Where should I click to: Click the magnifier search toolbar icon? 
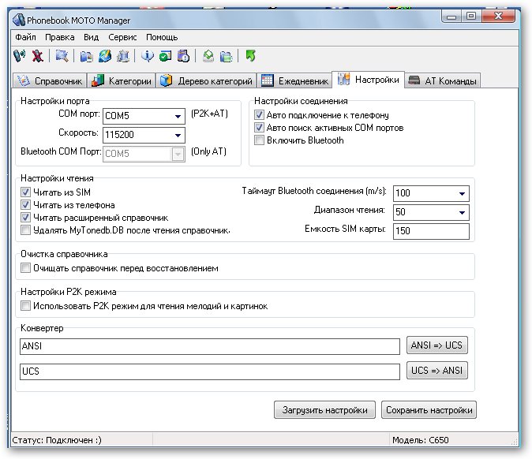coord(62,56)
